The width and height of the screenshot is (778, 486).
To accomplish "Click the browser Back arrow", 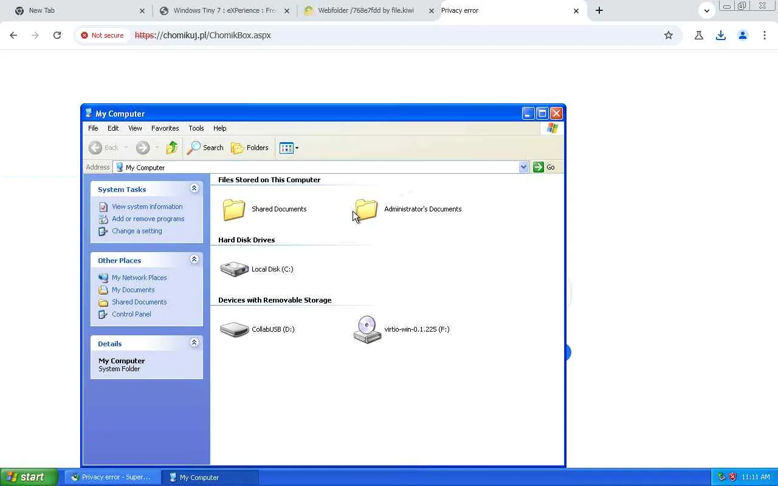I will 13,35.
